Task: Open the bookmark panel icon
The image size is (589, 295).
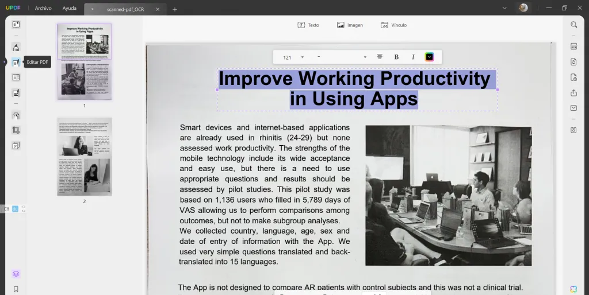Action: click(x=16, y=289)
